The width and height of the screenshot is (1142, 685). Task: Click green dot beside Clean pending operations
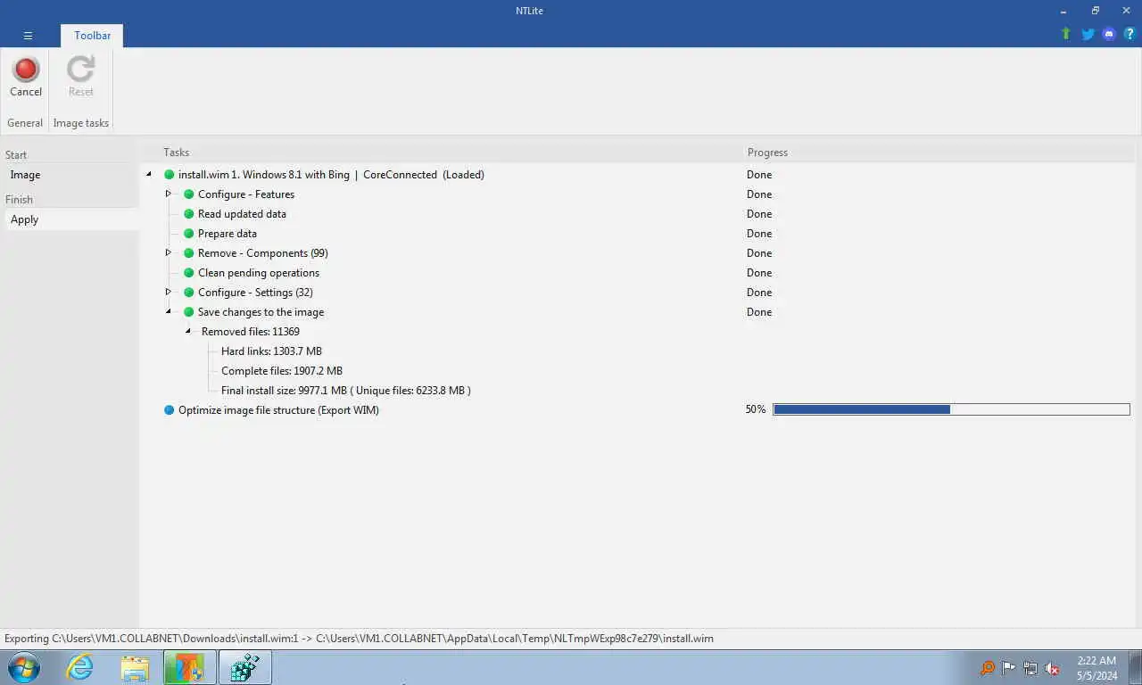tap(189, 273)
